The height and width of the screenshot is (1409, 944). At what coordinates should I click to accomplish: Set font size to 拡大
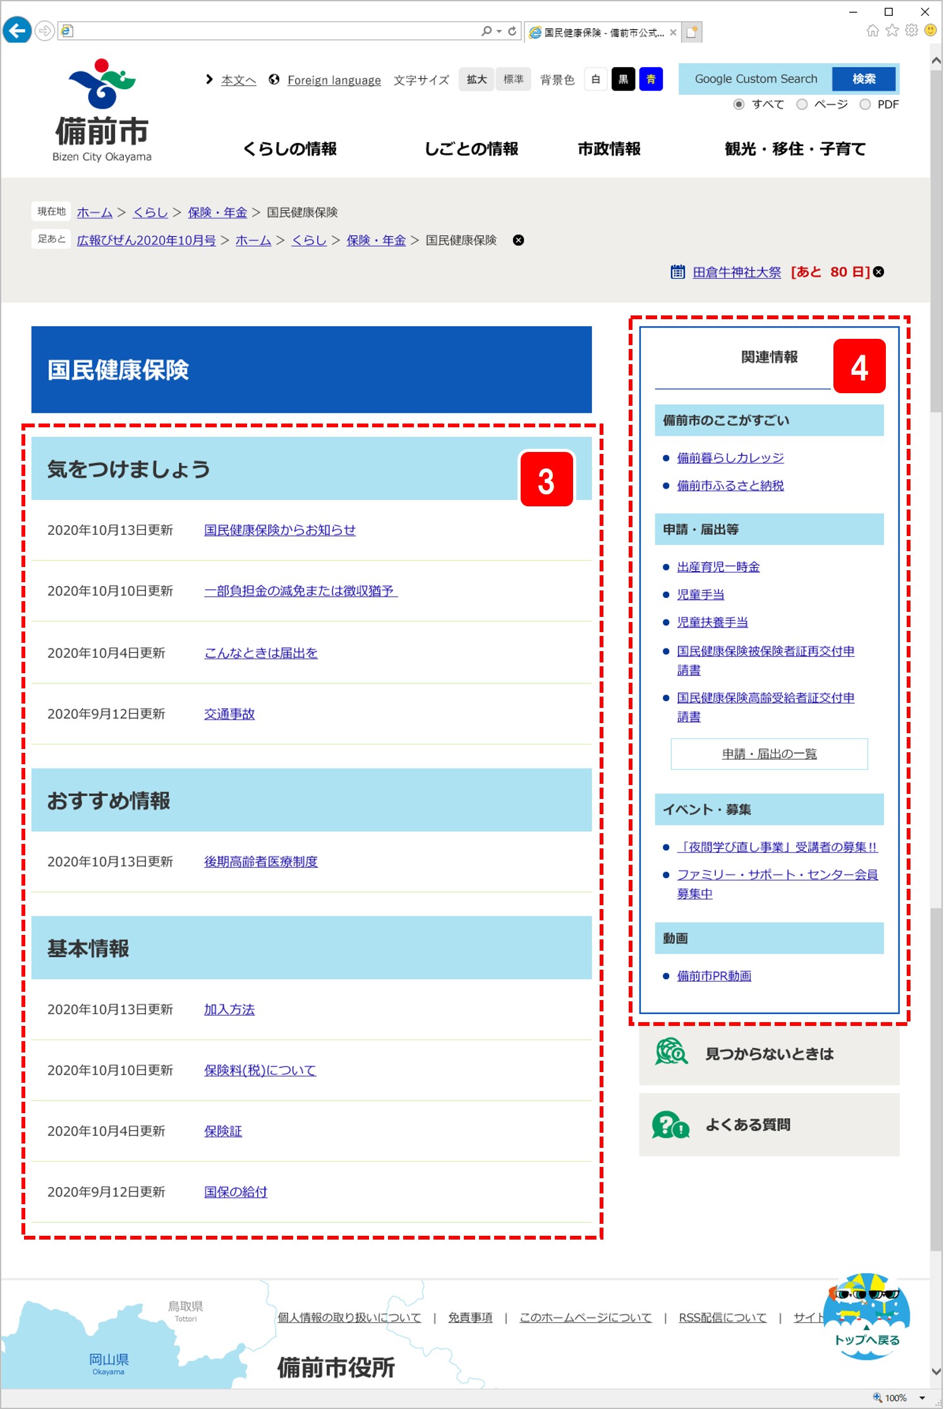click(476, 79)
